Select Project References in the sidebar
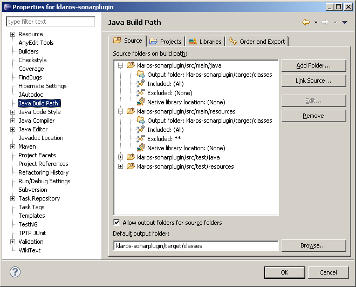The height and width of the screenshot is (287, 356). (43, 164)
